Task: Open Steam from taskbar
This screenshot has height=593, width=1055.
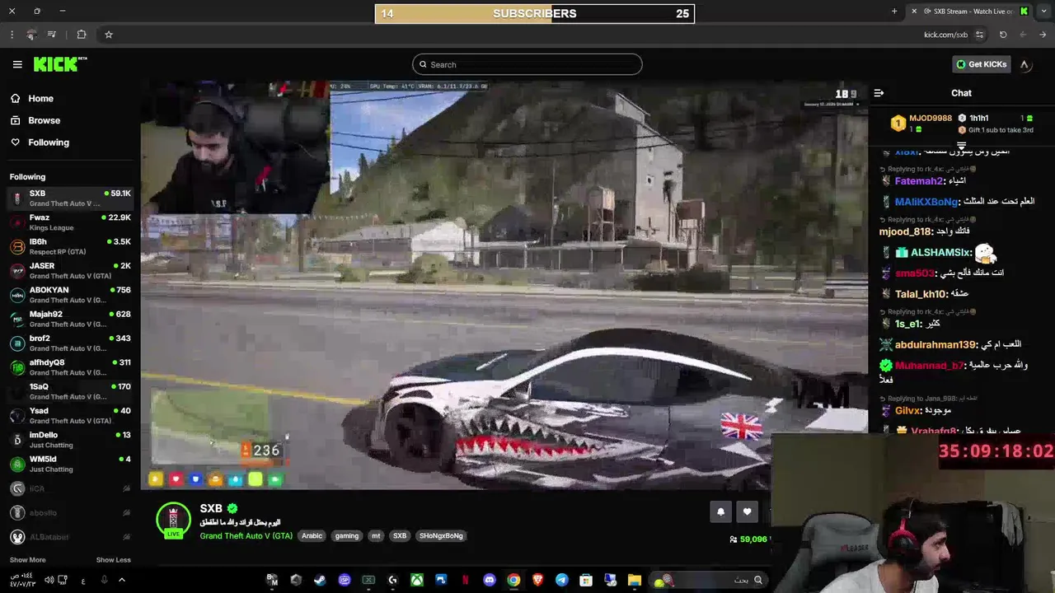Action: coord(320,580)
